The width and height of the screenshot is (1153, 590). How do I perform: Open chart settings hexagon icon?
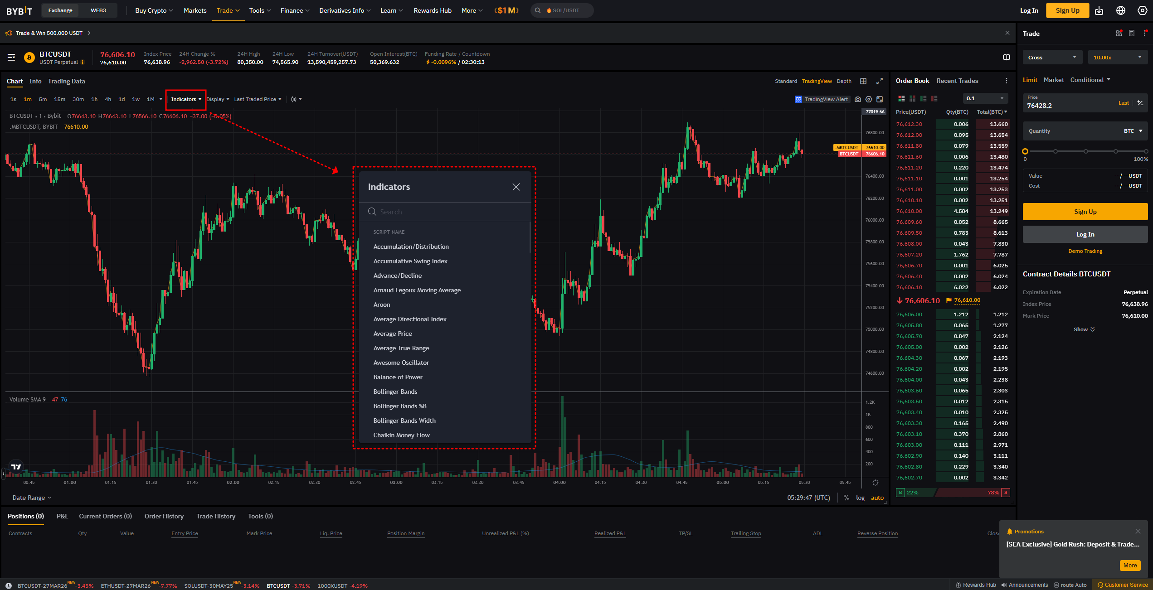click(x=868, y=99)
